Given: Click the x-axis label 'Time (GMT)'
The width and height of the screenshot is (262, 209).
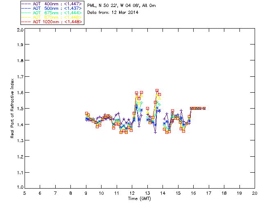Looking at the screenshot, I should click(139, 198).
